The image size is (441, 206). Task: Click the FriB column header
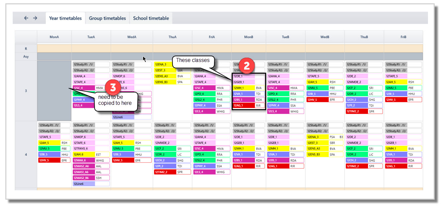coord(403,37)
